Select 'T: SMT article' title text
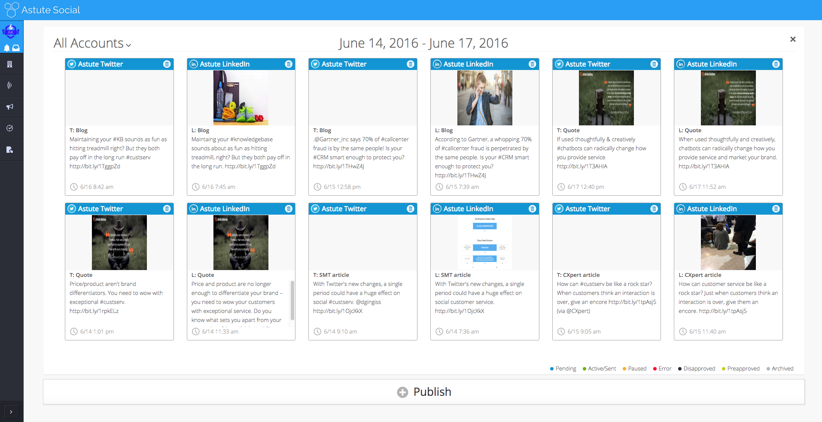 [x=331, y=275]
